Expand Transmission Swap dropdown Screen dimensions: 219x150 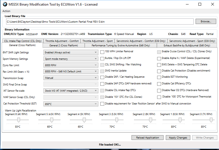pos(71,78)
